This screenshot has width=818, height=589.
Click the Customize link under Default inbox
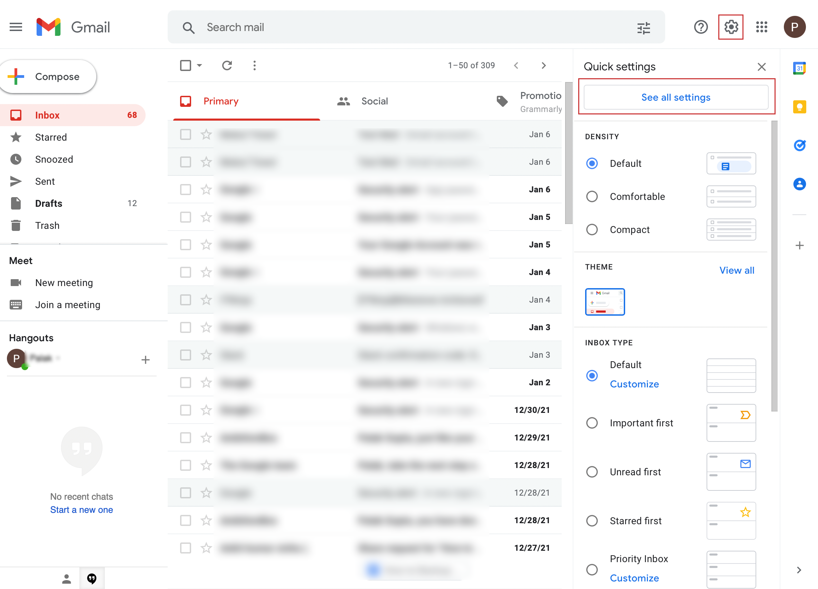point(633,383)
